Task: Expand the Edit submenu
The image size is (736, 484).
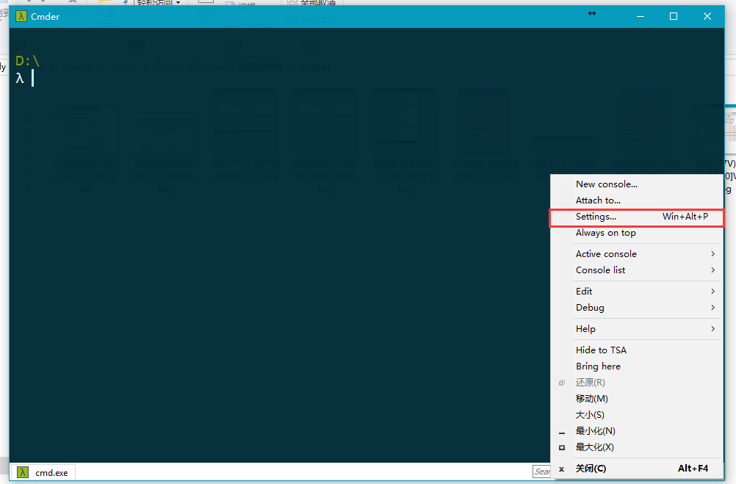Action: pos(637,291)
